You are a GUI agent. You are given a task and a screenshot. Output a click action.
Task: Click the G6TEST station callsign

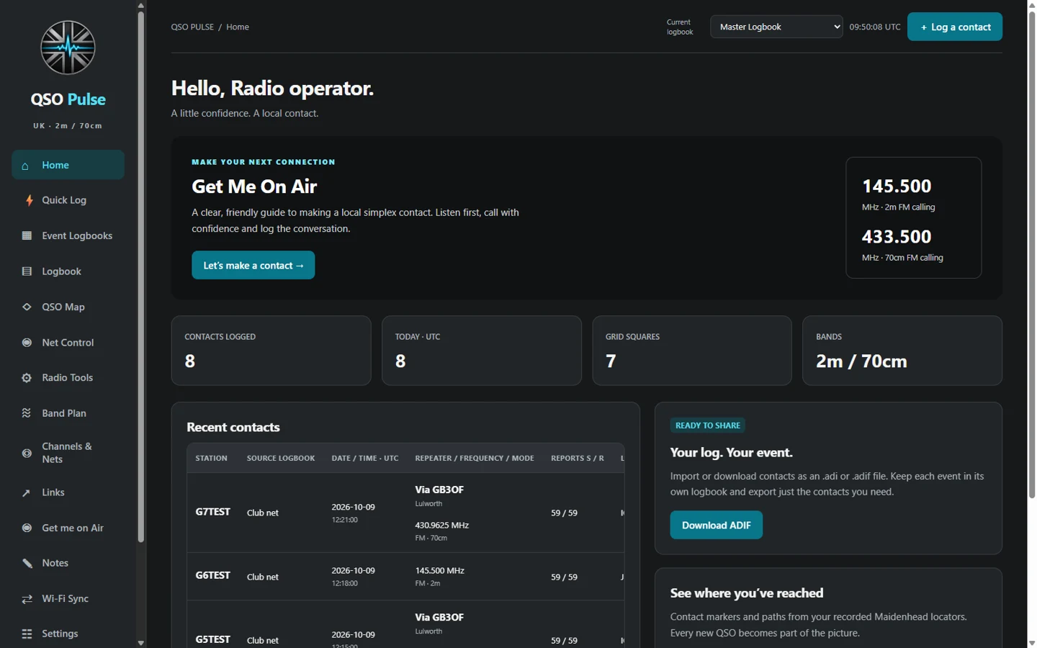point(212,575)
